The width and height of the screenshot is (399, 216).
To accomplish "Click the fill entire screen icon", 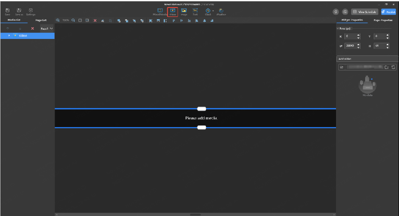I will 151,21.
